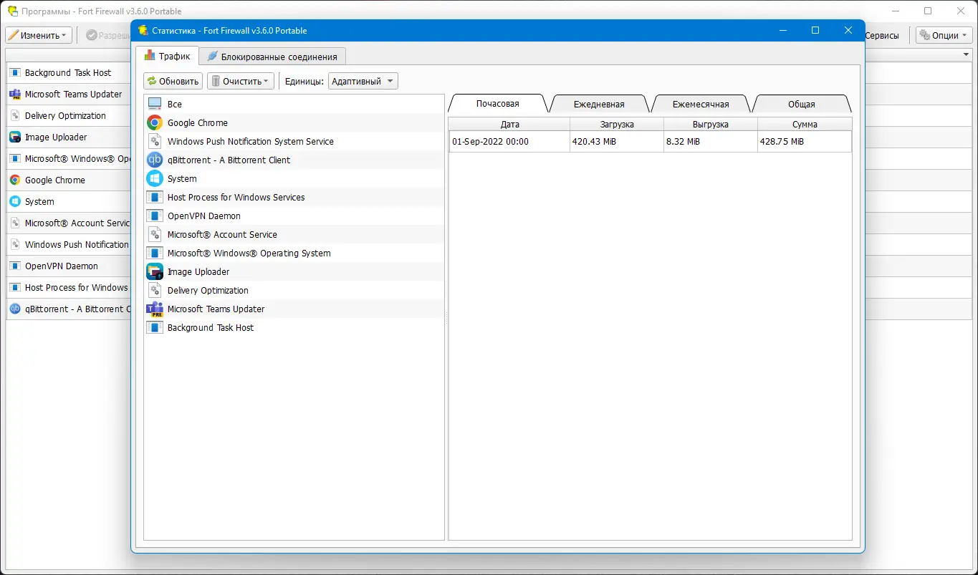Select Windows Push Notification row text in Programs window
The image size is (978, 575).
point(78,244)
